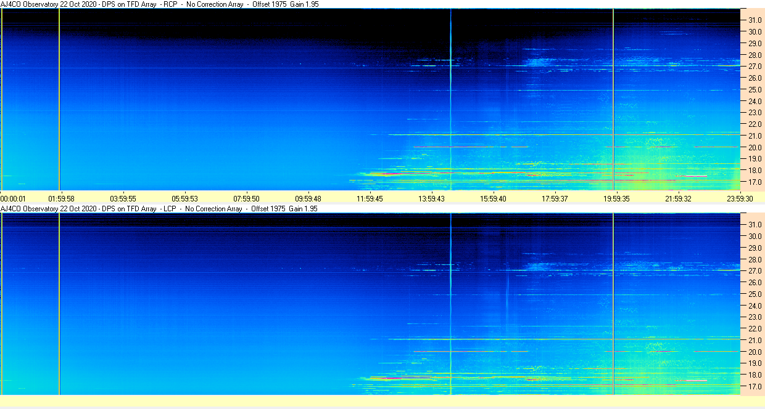The height and width of the screenshot is (409, 765).
Task: Click 20.0 frequency label in RCP panel
Action: pyautogui.click(x=755, y=148)
